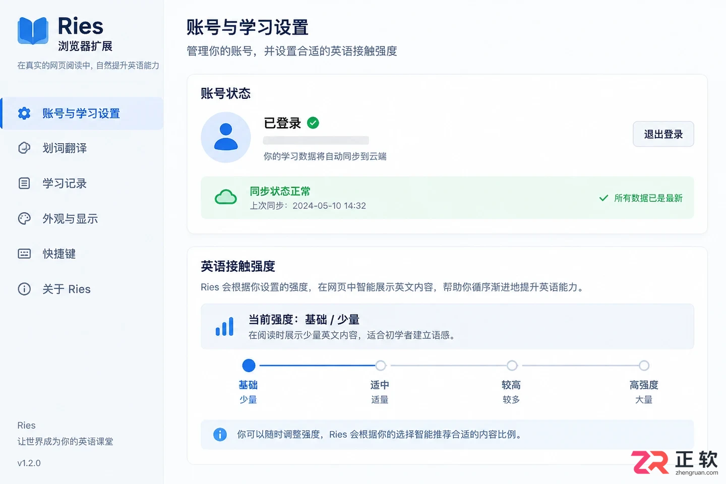The height and width of the screenshot is (484, 726).
Task: Click the v1.2.0 version text
Action: [29, 463]
